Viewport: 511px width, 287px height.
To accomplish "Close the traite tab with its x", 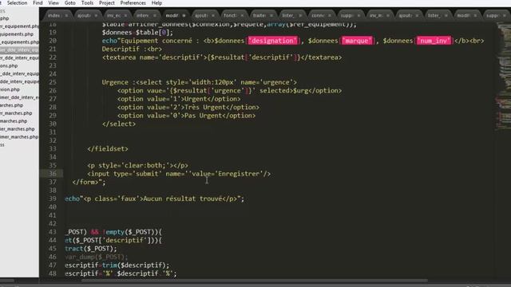I will pyautogui.click(x=271, y=16).
